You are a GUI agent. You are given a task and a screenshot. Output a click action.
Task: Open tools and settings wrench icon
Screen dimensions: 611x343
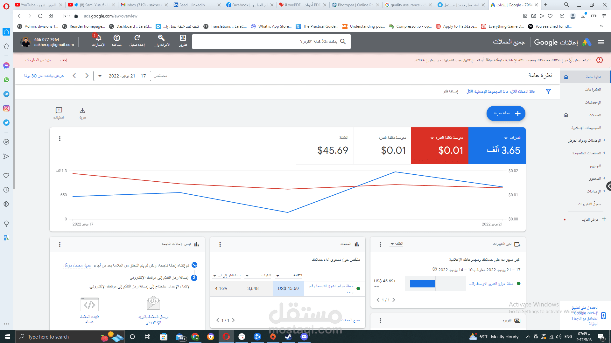tap(162, 38)
